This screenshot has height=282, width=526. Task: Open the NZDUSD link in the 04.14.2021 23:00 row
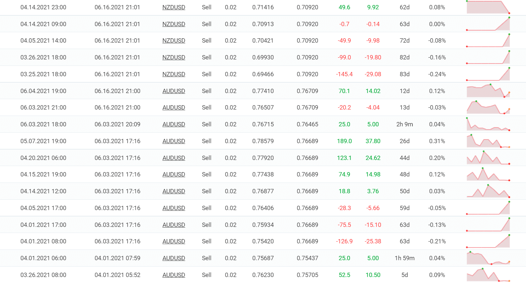pyautogui.click(x=174, y=7)
